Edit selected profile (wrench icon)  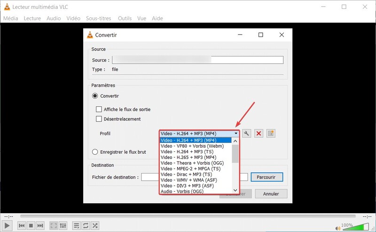(246, 134)
